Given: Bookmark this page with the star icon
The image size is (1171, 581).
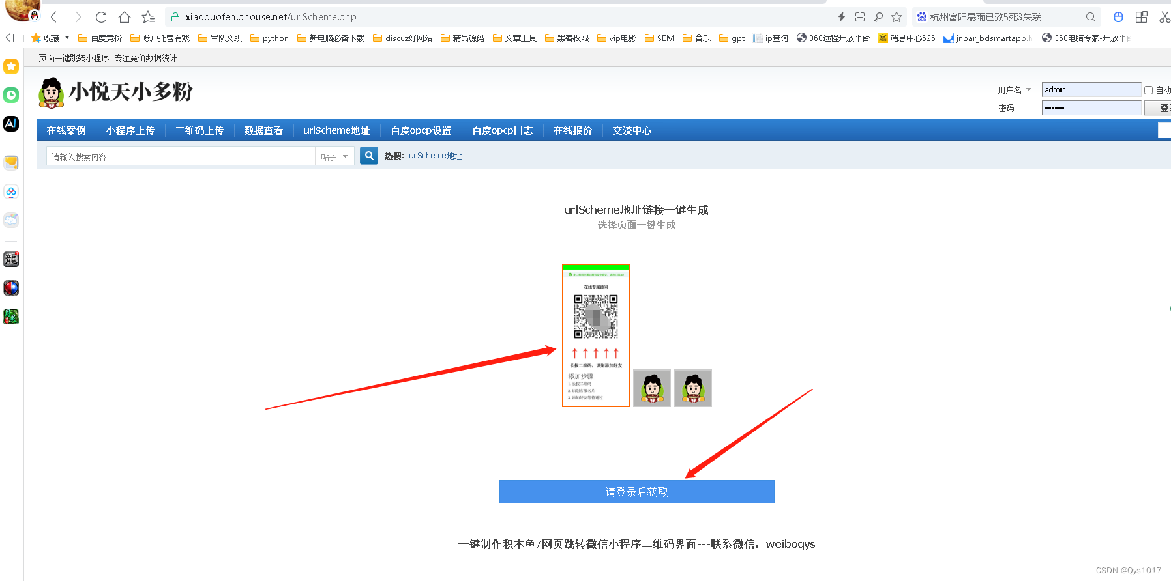Looking at the screenshot, I should (x=897, y=17).
